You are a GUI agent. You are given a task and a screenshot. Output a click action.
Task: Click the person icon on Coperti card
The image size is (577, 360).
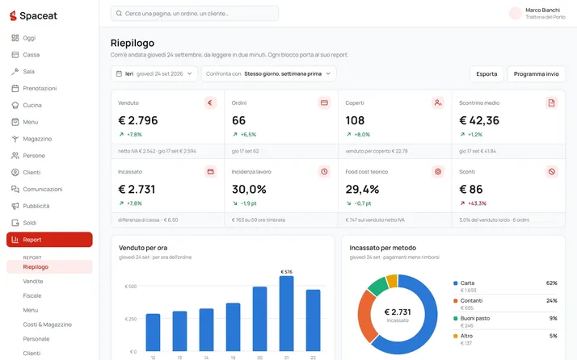[x=438, y=103]
